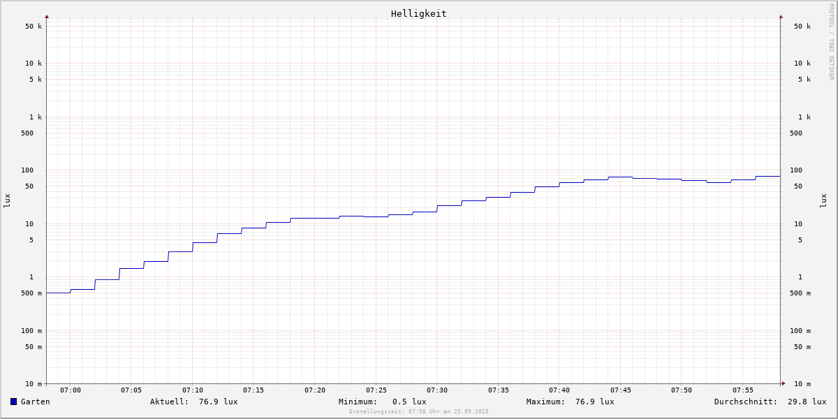Click the lux label on the right axis
838x419 pixels.
click(x=823, y=200)
